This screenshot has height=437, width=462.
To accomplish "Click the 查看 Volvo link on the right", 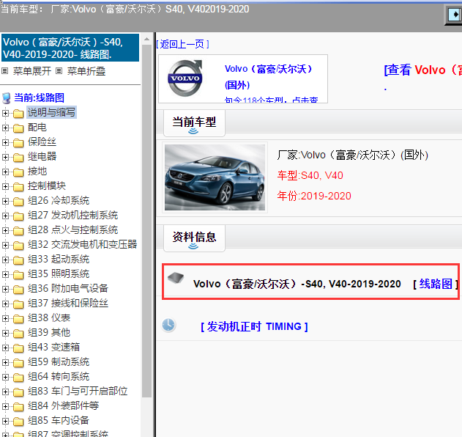I will pyautogui.click(x=423, y=70).
